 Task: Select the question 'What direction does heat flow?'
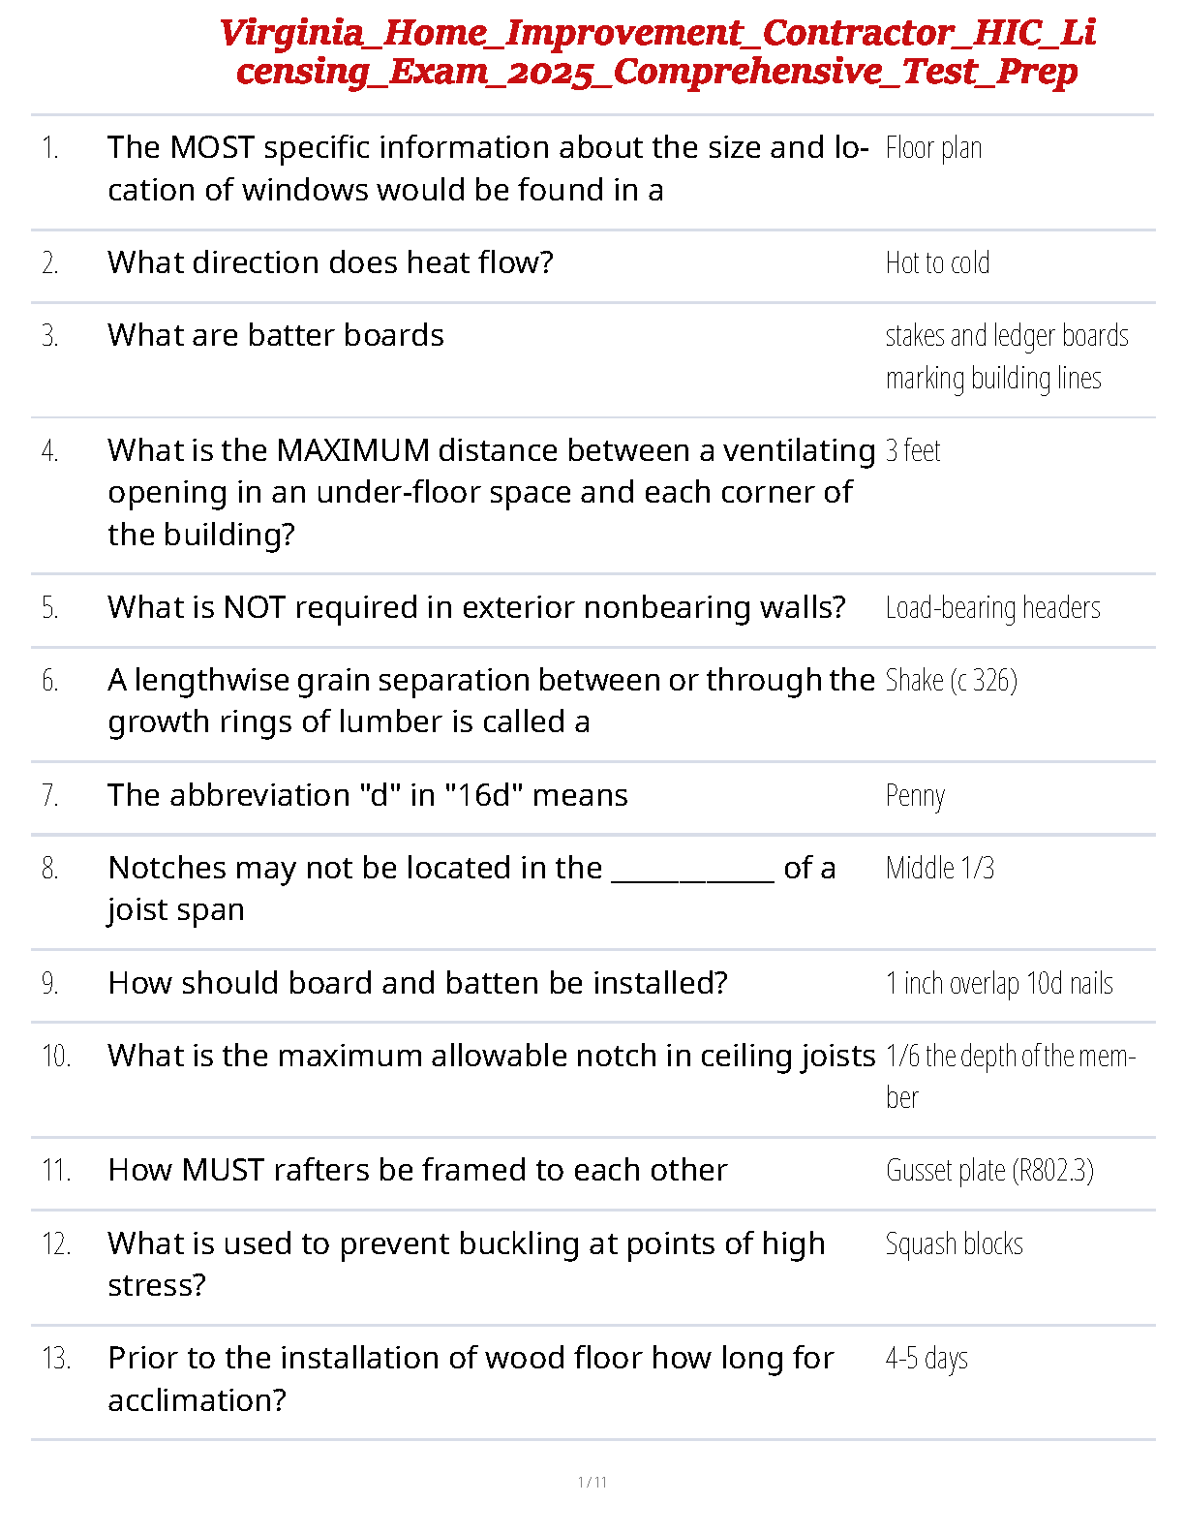[x=330, y=262]
